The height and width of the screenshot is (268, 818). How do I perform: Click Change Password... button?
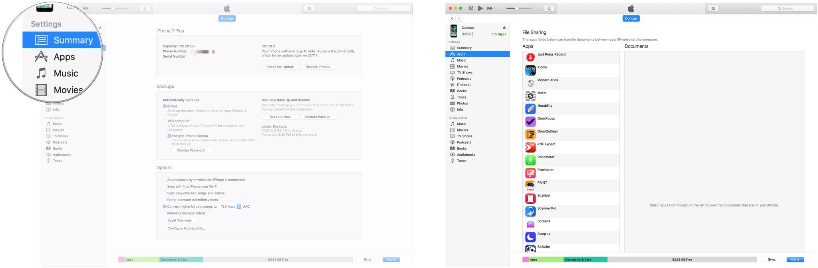click(192, 151)
